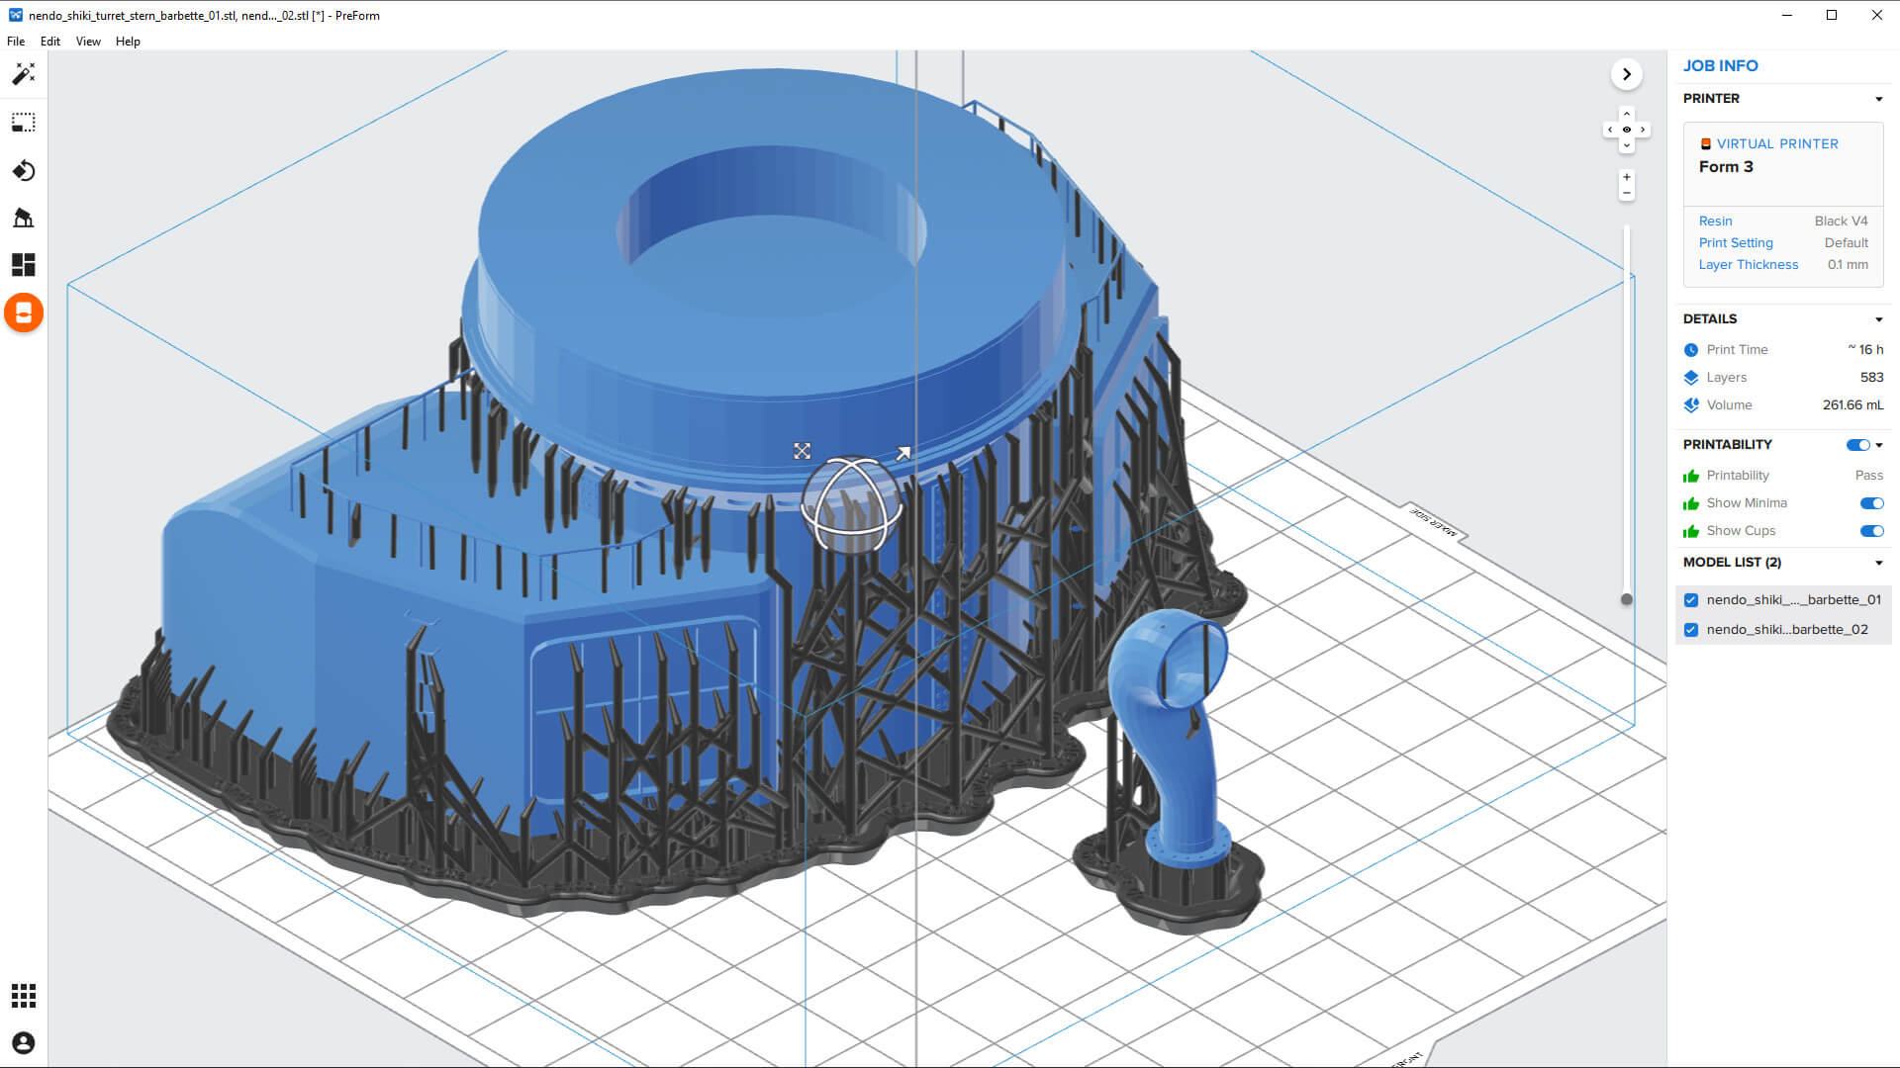
Task: Select the One-Click Print magic wand tool
Action: (x=24, y=74)
